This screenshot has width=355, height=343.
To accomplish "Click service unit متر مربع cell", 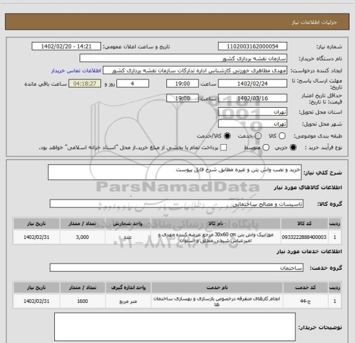I will [x=128, y=301].
